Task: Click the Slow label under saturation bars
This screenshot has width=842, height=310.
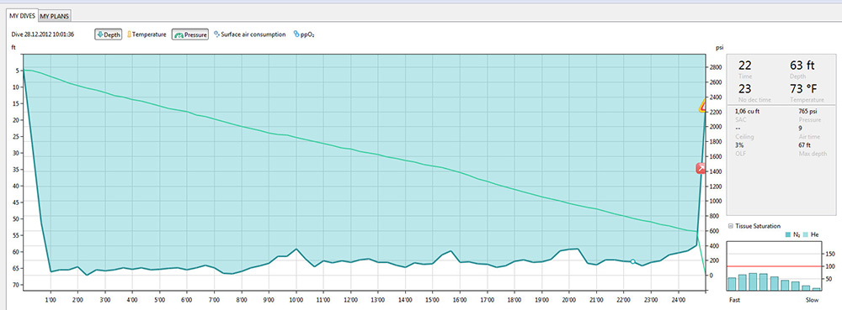Action: [813, 300]
